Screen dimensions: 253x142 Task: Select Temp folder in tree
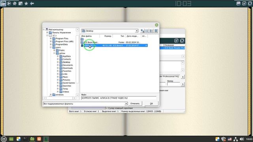(65, 89)
